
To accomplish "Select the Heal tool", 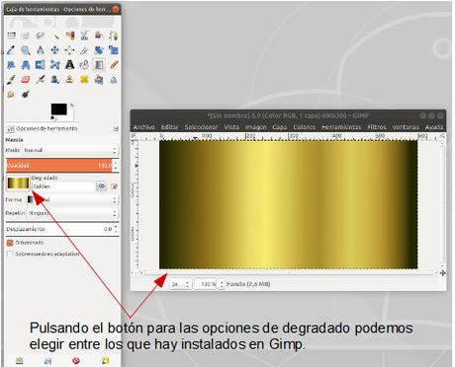I will [84, 79].
